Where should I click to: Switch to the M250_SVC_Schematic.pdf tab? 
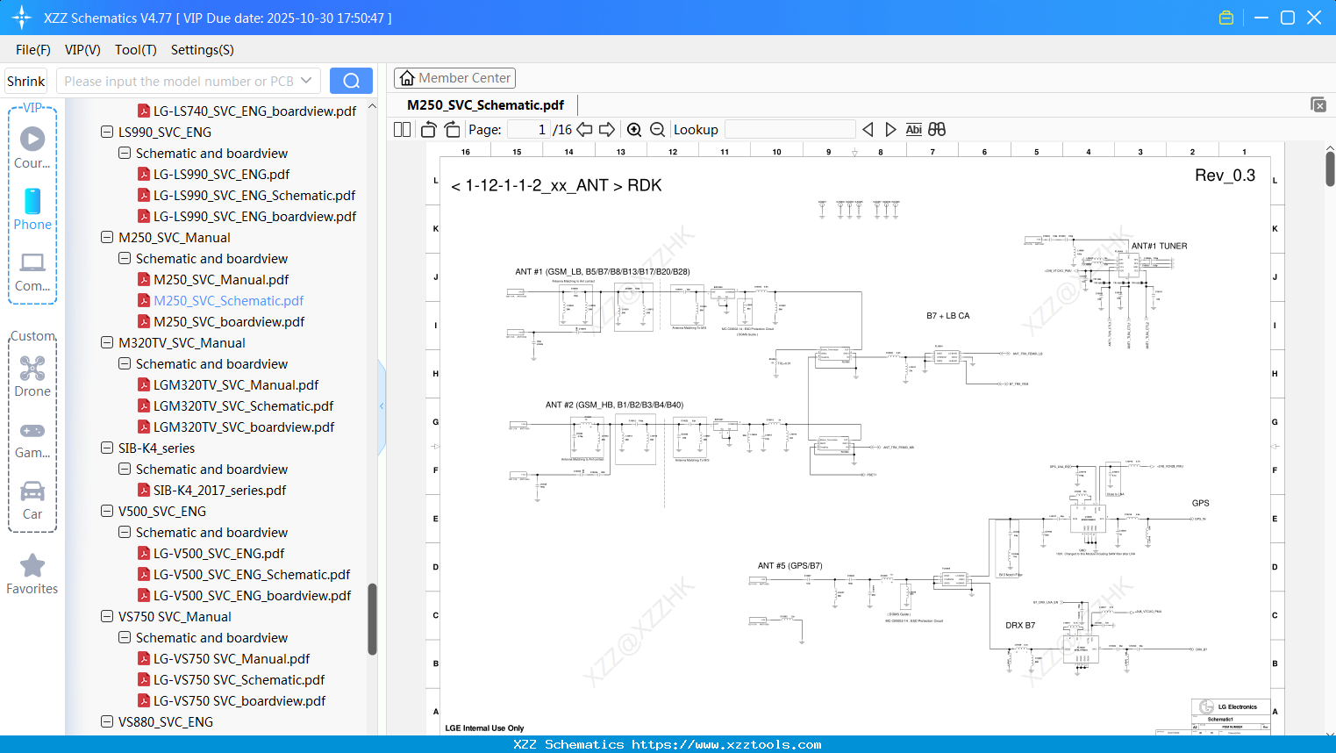(x=485, y=104)
